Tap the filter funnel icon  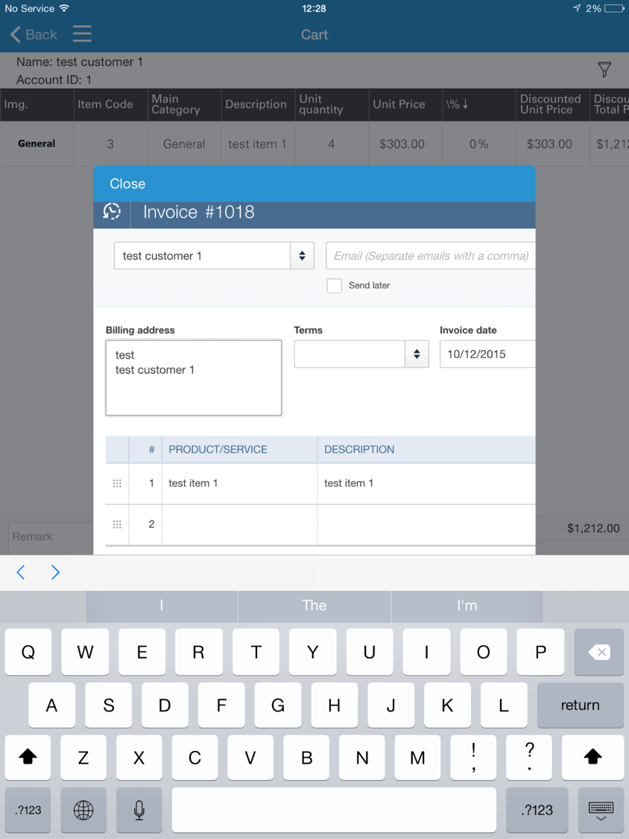point(604,70)
